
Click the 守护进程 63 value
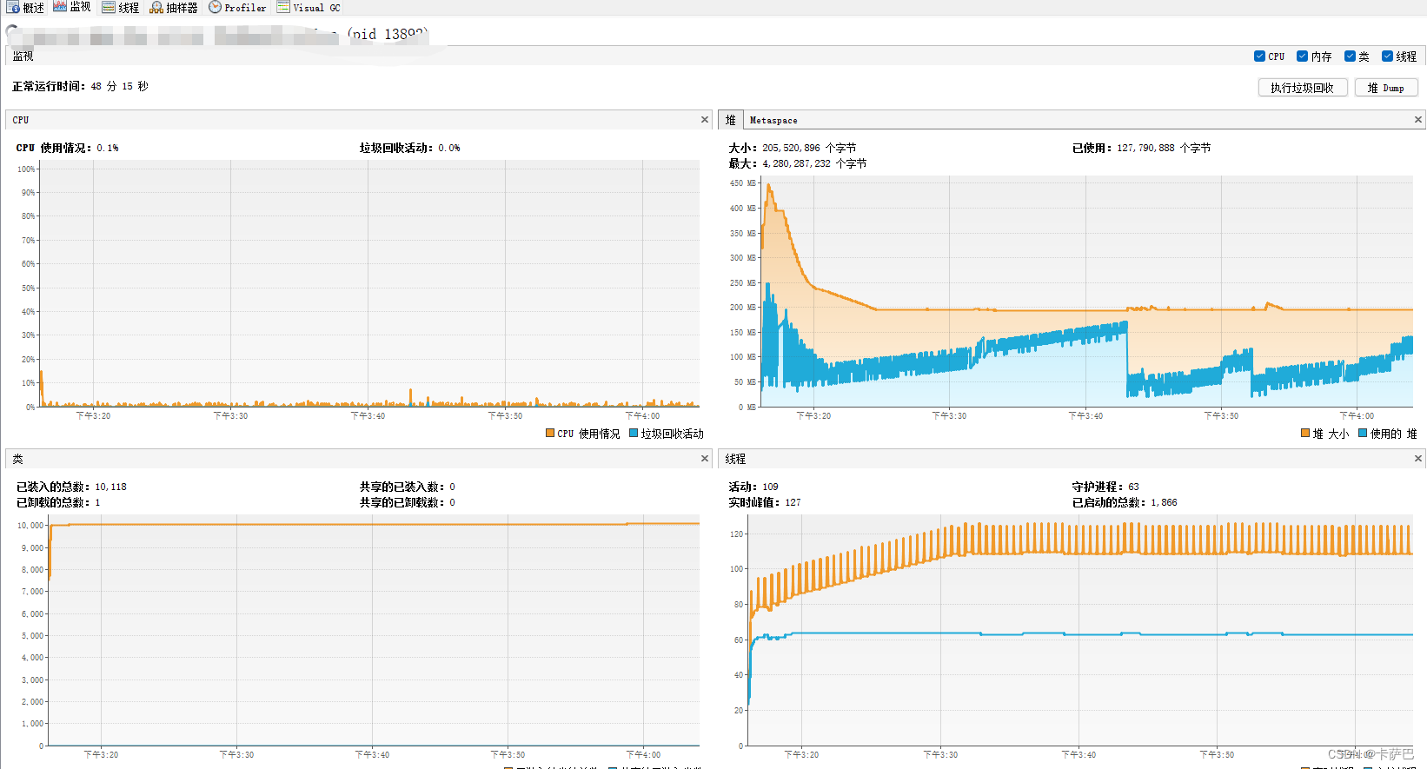1133,487
